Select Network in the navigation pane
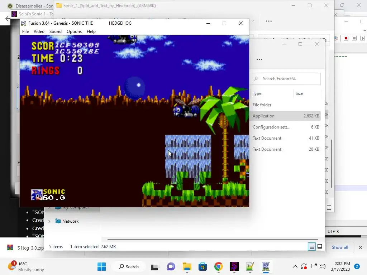 click(x=70, y=221)
